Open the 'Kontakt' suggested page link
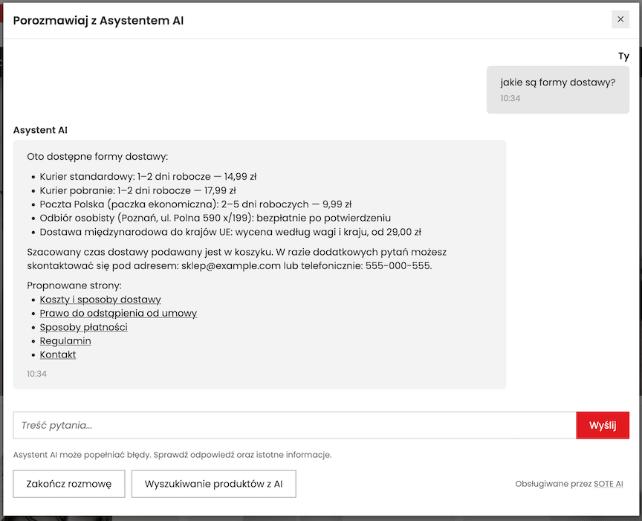The width and height of the screenshot is (642, 521). point(58,355)
